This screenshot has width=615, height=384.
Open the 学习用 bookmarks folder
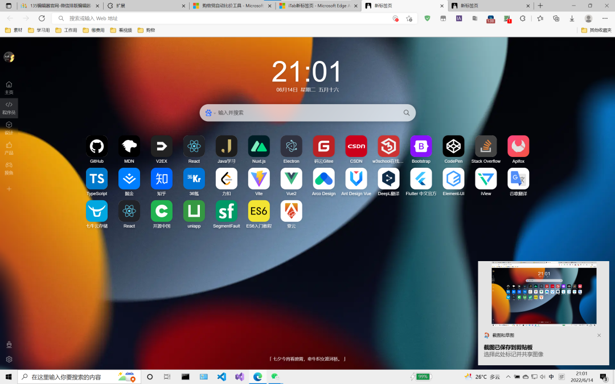[x=39, y=30]
